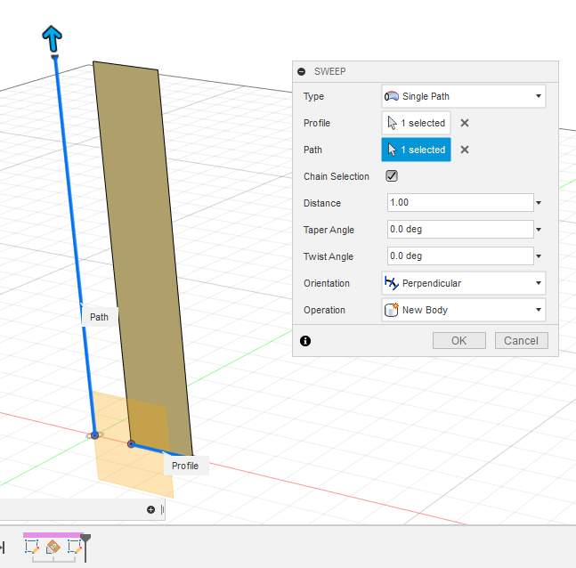Click the blue distance arrow manipulator
Viewport: 576px width, 568px height.
[53, 38]
